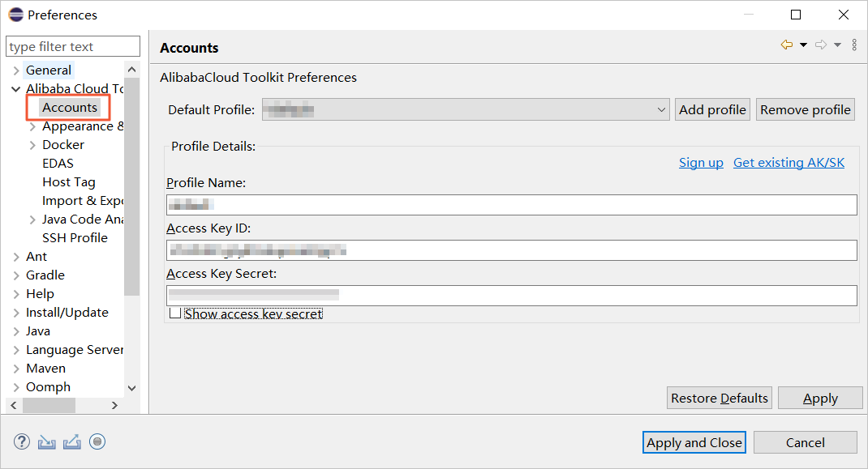Click the type filter text search box
Image resolution: width=868 pixels, height=469 pixels.
click(73, 46)
